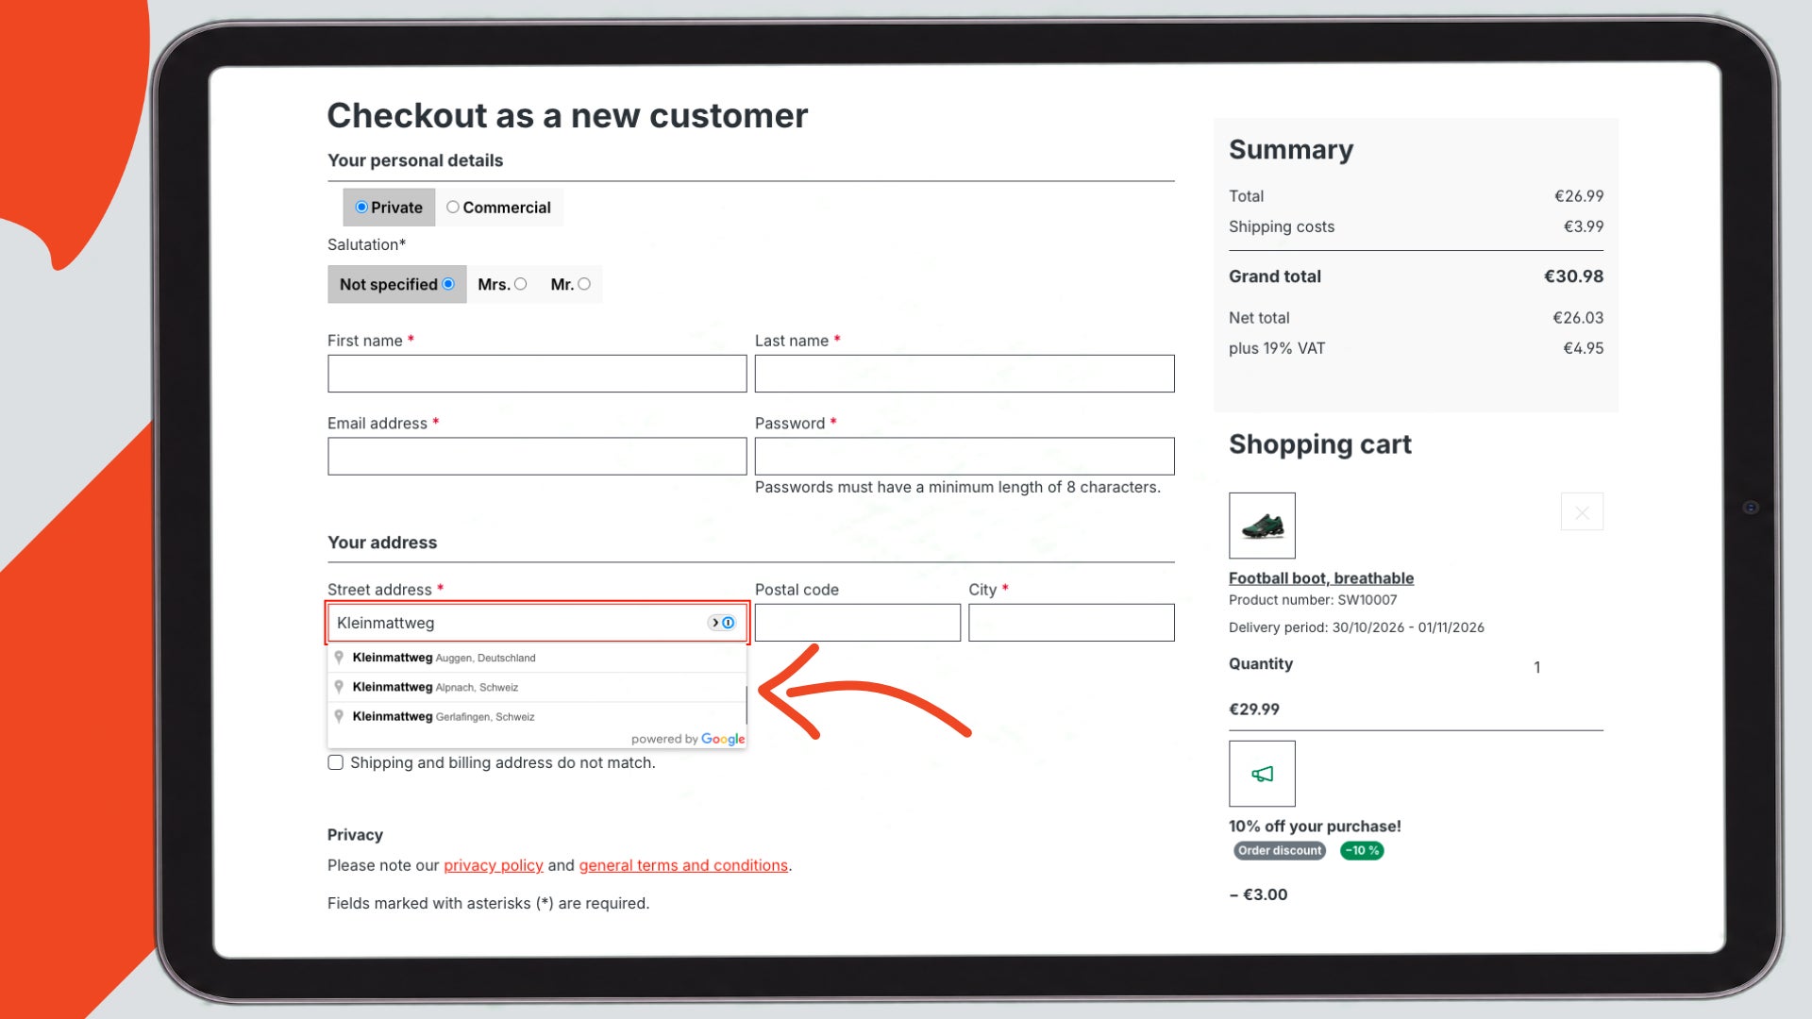1812x1019 pixels.
Task: Click the item price €29.99
Action: point(1254,709)
